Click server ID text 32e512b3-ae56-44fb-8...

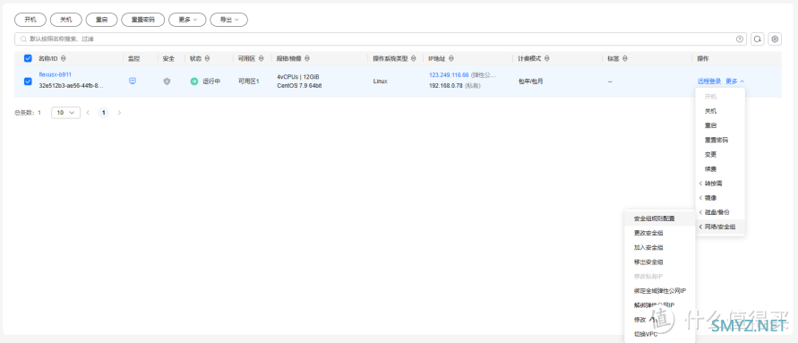tap(72, 86)
